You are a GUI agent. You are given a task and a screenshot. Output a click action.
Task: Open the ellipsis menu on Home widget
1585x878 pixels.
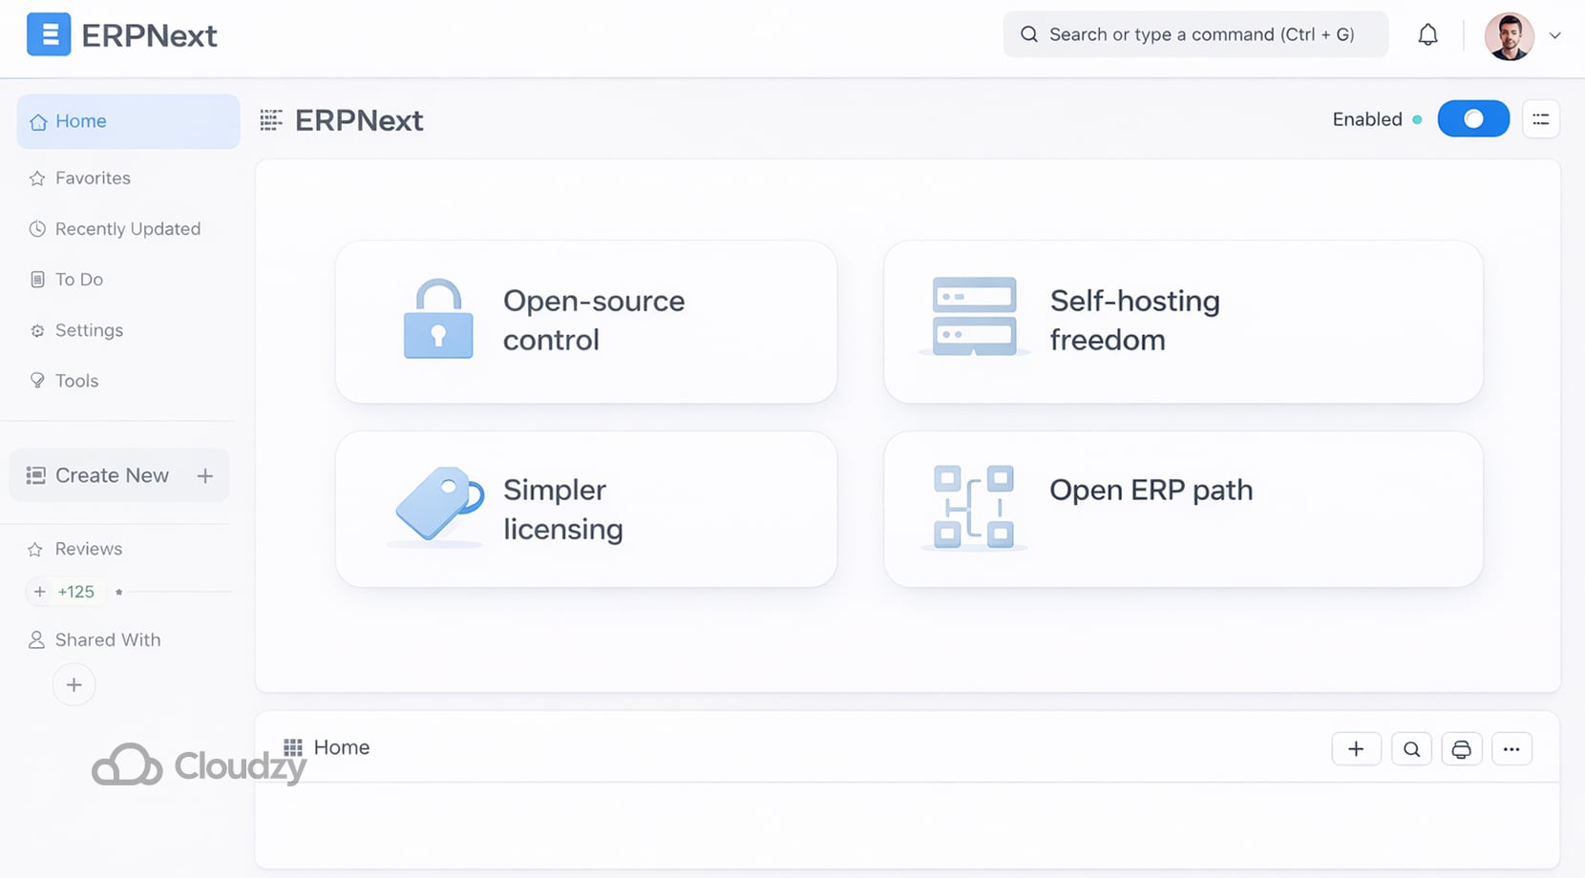pyautogui.click(x=1511, y=748)
